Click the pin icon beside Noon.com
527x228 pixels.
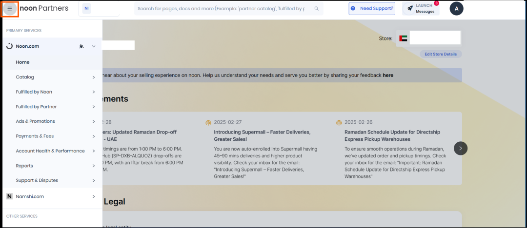point(81,46)
